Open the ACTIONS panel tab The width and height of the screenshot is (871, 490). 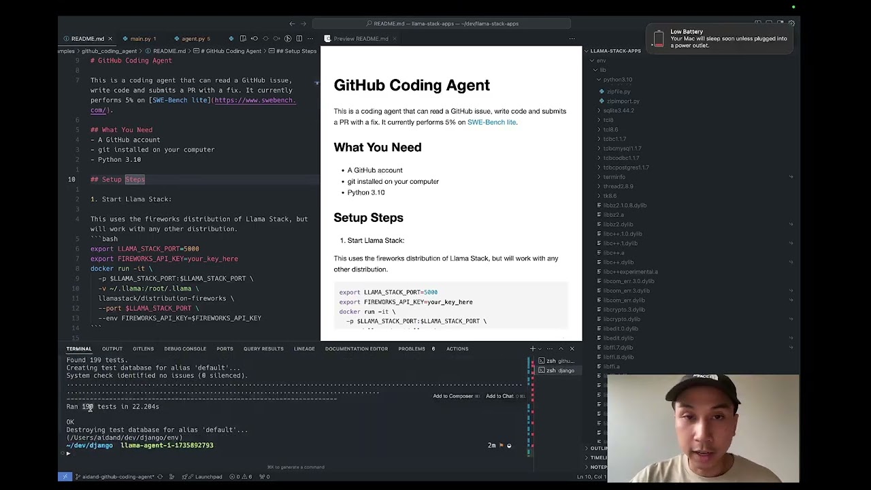click(x=457, y=349)
